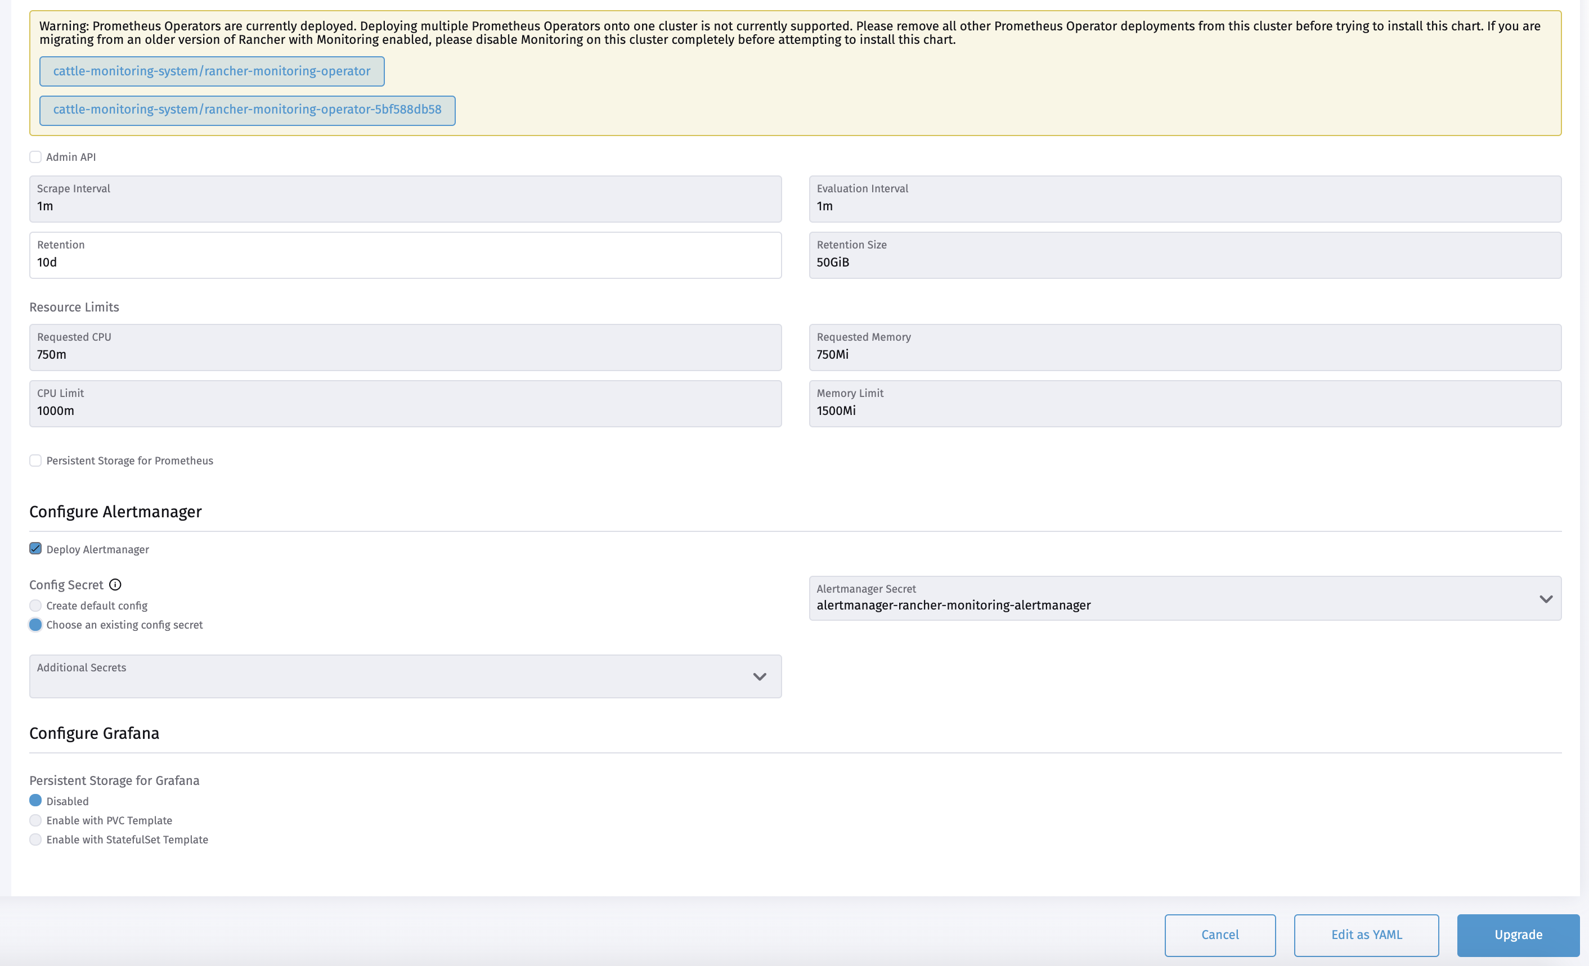Viewport: 1589px width, 966px height.
Task: Switch to Edit as YAML mode
Action: coord(1366,935)
